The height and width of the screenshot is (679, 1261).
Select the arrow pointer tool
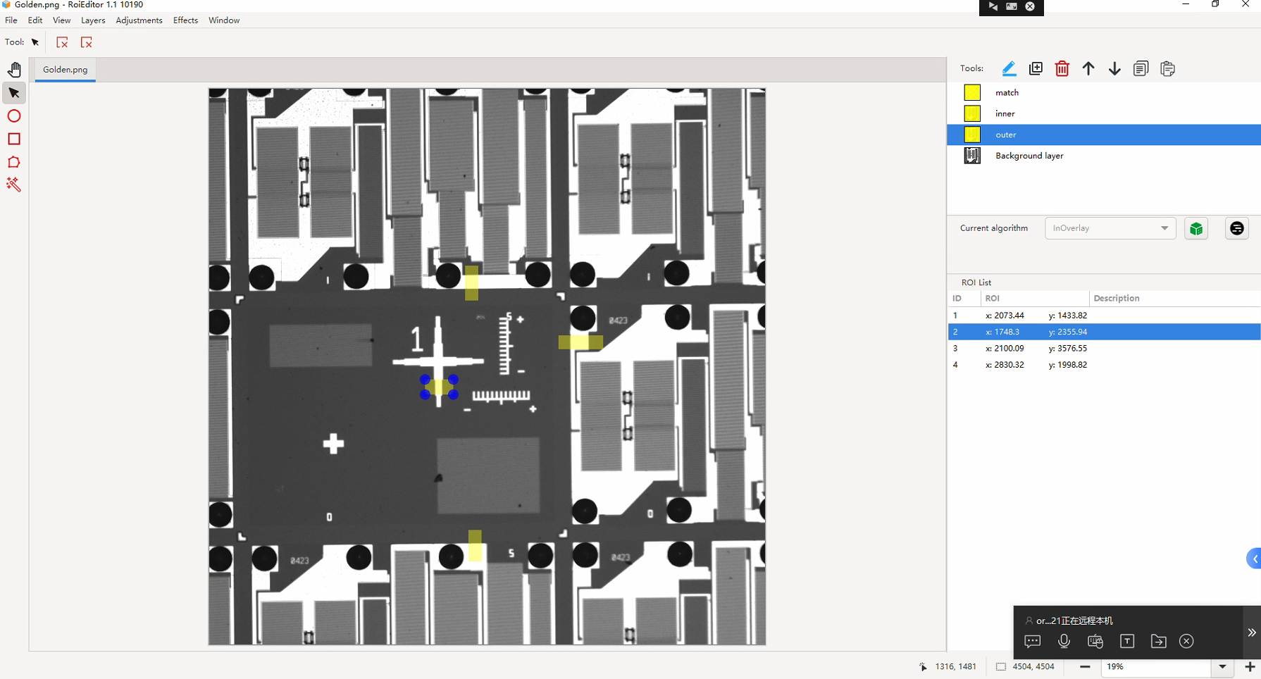(14, 93)
